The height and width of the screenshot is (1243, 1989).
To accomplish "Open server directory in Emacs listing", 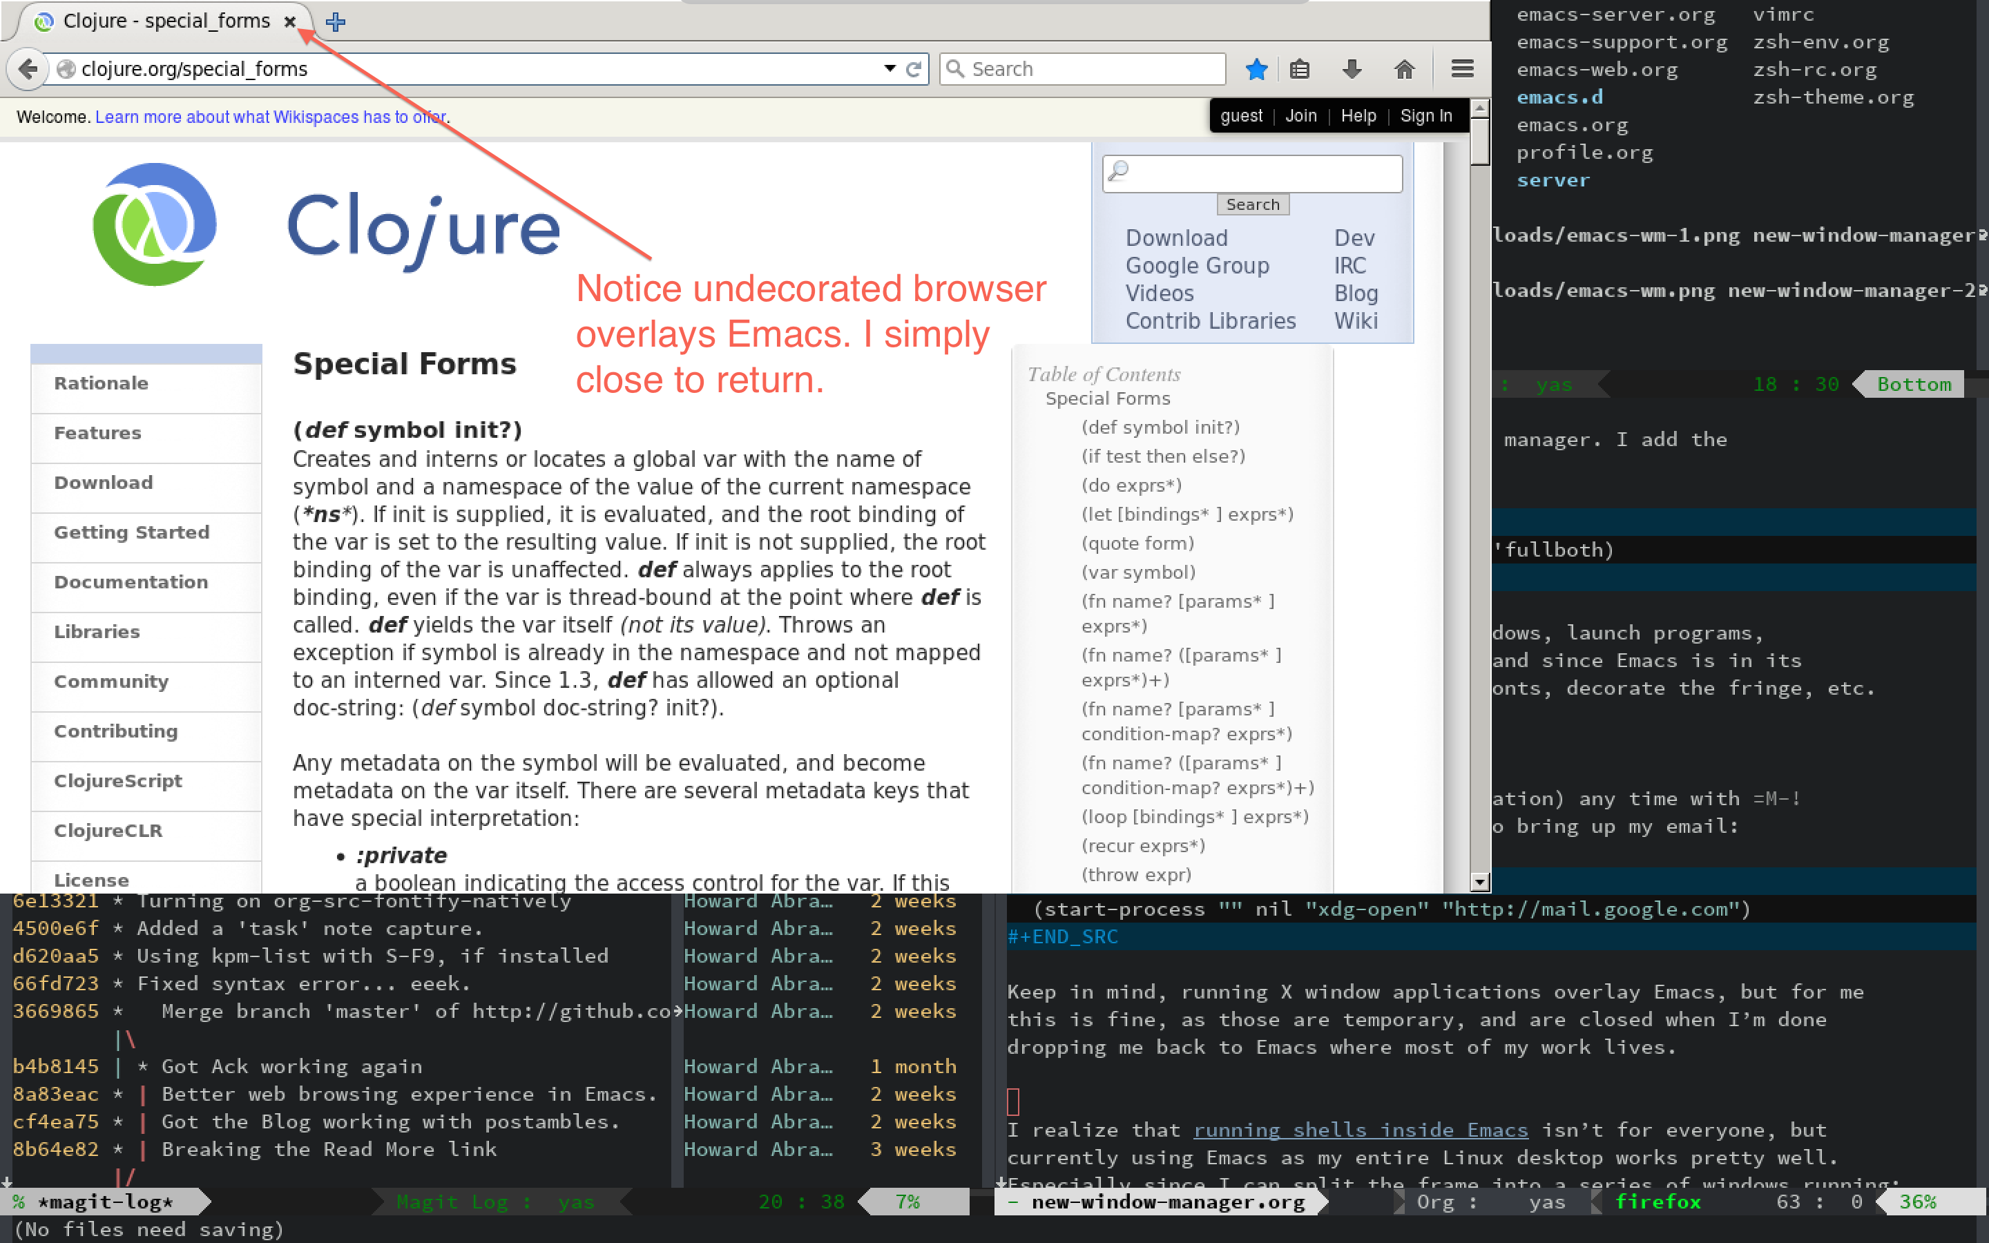I will click(x=1553, y=180).
